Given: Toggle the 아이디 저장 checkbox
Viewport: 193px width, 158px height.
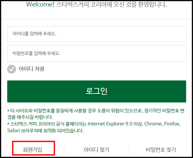Looking at the screenshot, I should tap(12, 69).
